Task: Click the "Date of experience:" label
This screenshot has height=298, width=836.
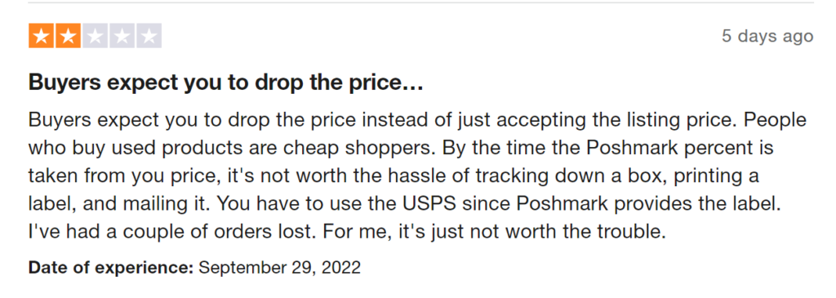Action: point(111,267)
